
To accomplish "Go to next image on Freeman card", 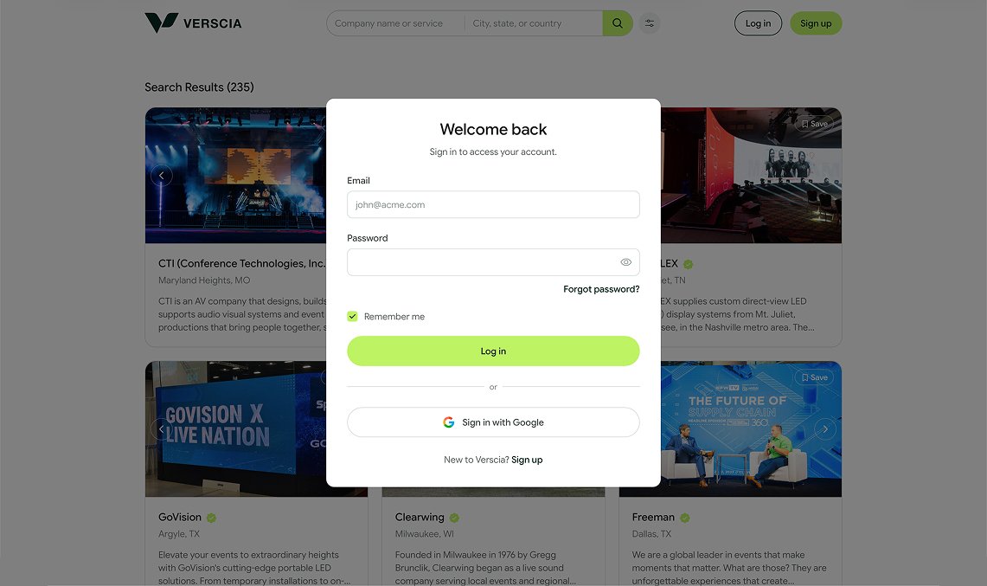I will click(x=825, y=429).
